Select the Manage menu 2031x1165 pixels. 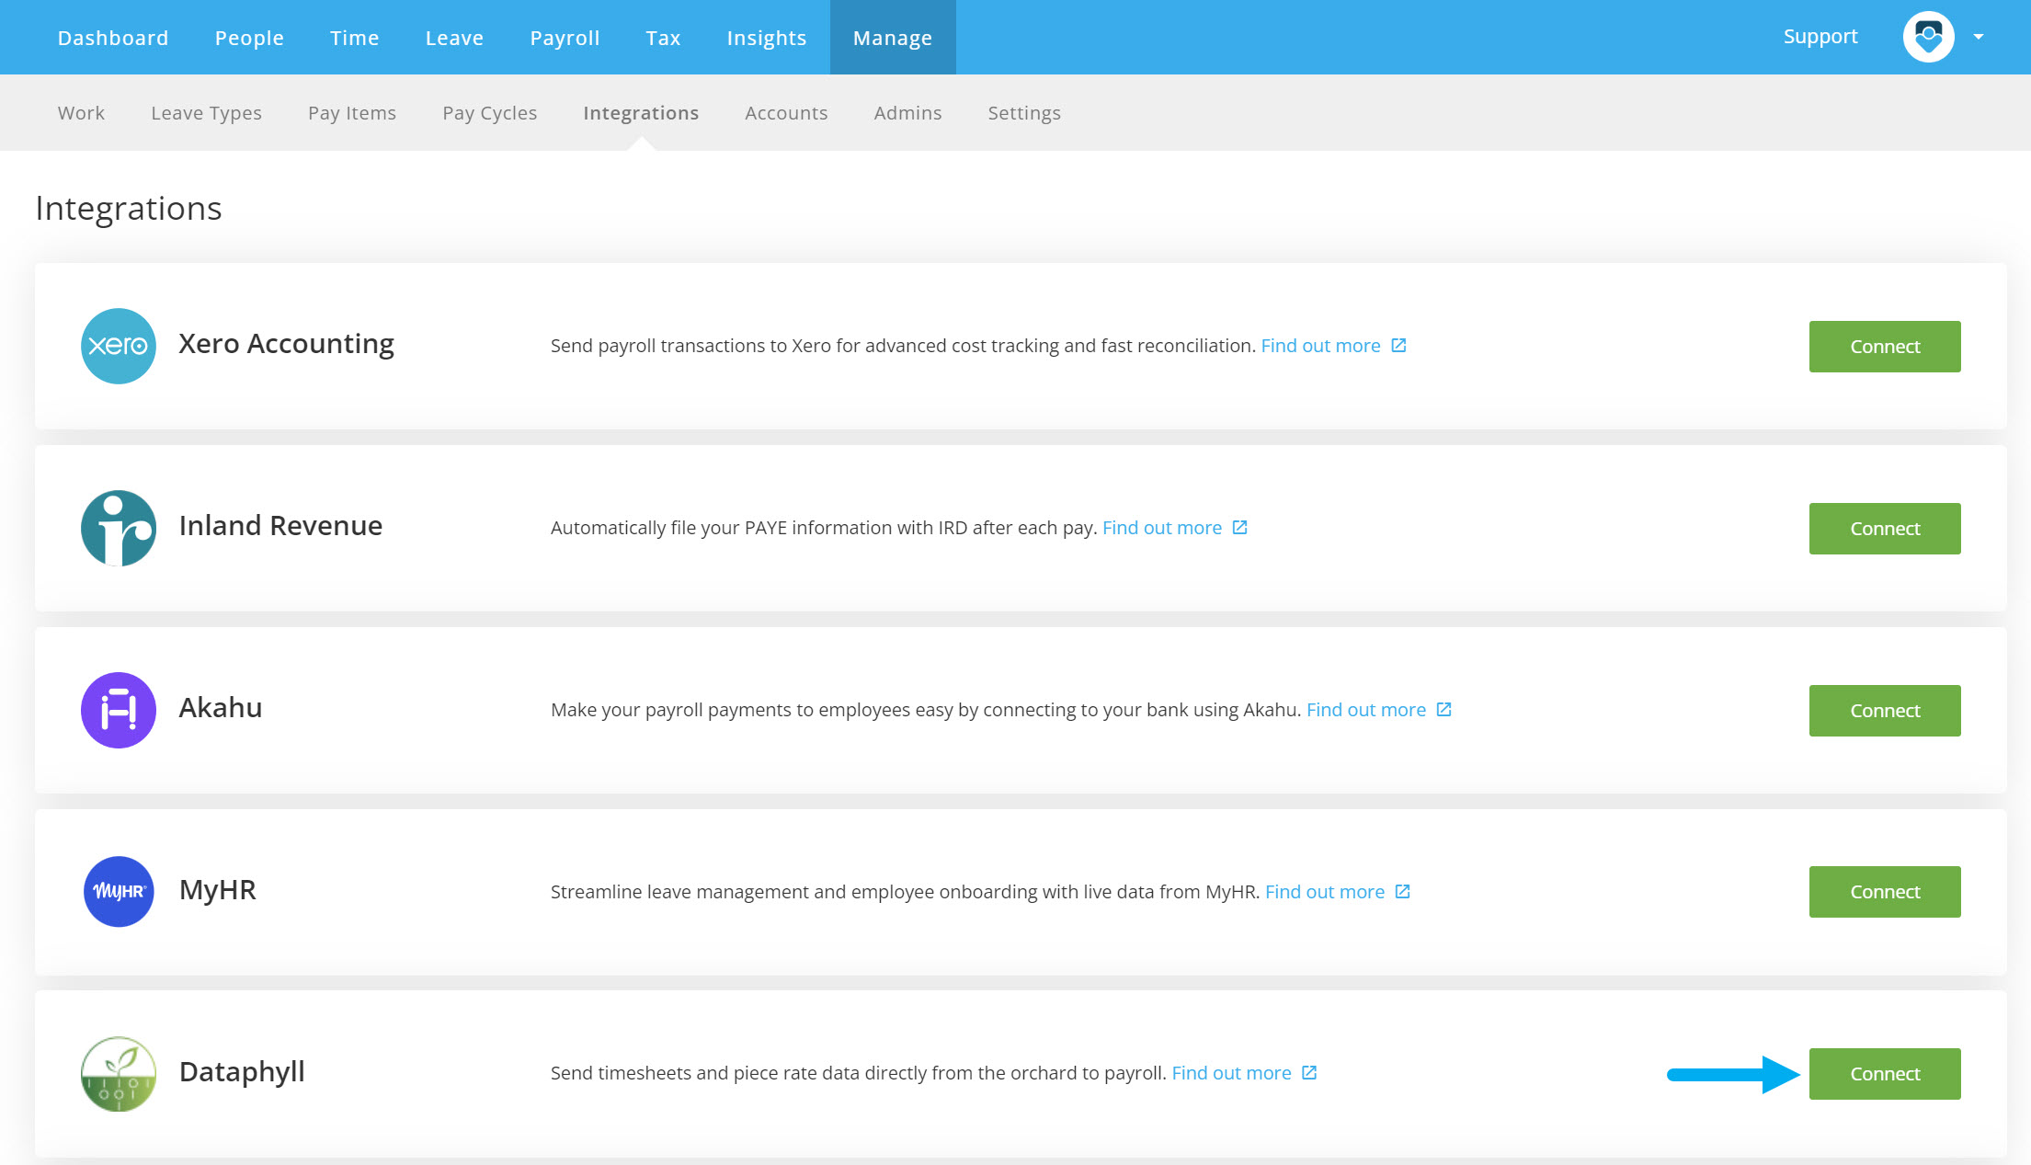(893, 38)
